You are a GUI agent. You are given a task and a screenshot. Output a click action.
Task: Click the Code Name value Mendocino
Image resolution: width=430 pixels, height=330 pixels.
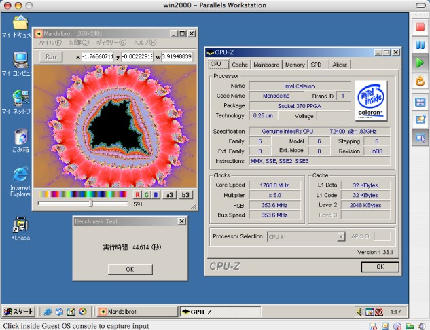(x=276, y=96)
